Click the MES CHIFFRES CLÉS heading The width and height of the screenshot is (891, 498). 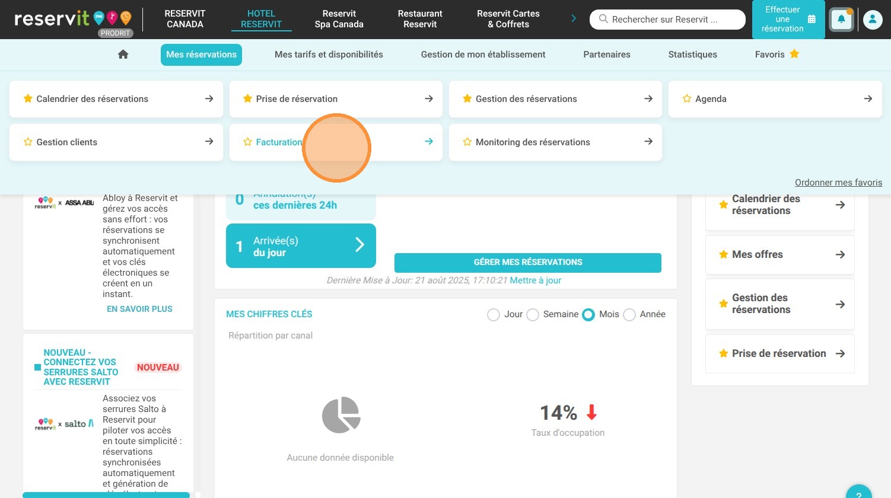(x=269, y=314)
